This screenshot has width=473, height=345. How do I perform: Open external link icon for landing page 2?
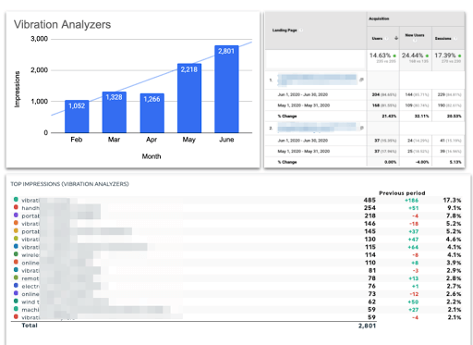pos(362,128)
